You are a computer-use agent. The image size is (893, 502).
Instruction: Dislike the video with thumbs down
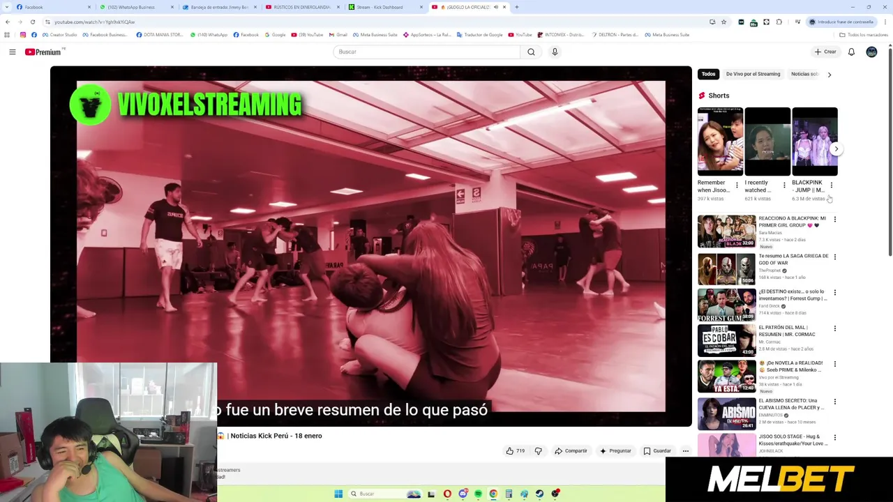point(538,451)
